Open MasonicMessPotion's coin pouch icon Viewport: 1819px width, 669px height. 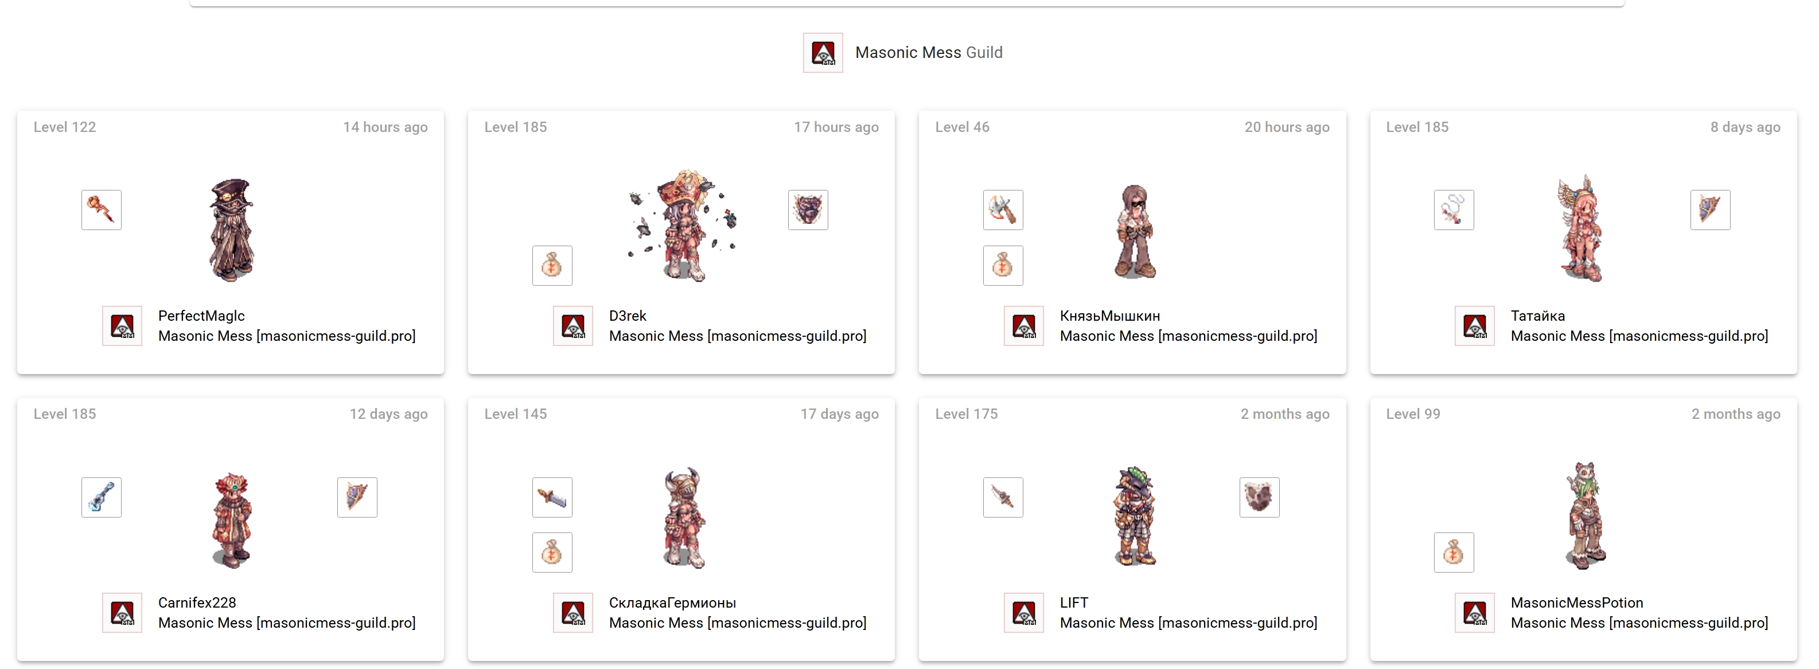[x=1454, y=553]
